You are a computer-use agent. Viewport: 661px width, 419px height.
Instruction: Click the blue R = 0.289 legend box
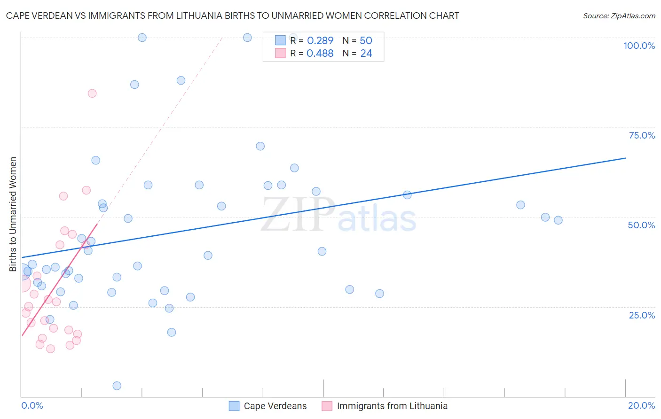tap(280, 41)
